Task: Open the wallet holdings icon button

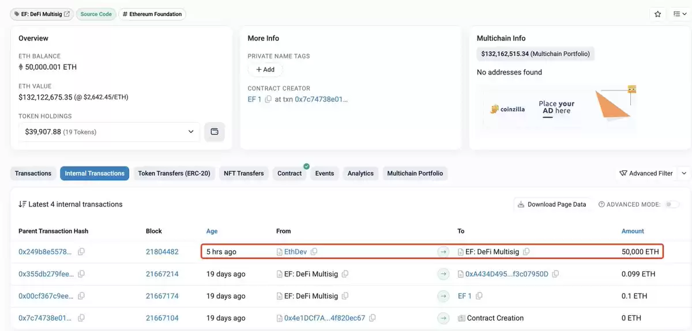Action: click(x=215, y=132)
